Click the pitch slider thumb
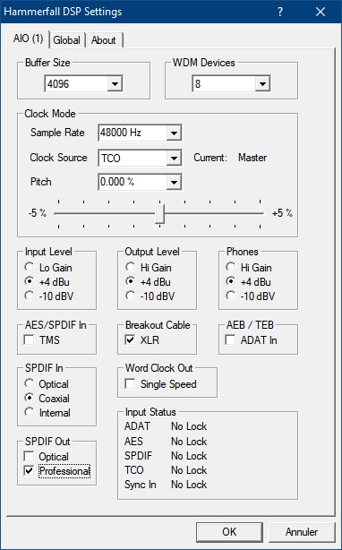Viewport: 342px width, 550px height. point(159,213)
